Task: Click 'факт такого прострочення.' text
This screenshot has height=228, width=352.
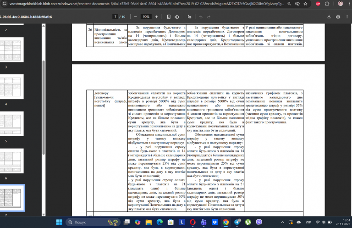Action: point(266,122)
